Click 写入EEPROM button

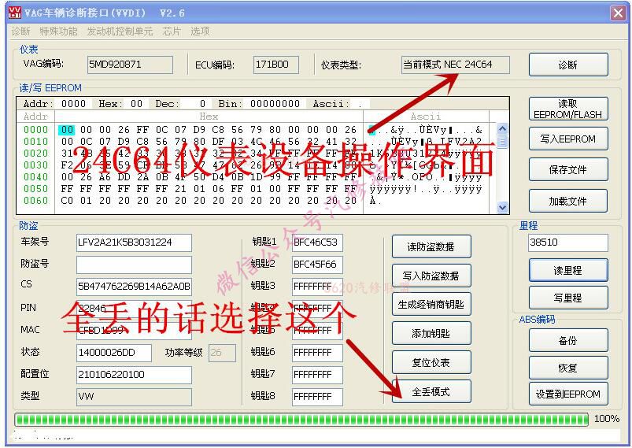click(x=568, y=139)
